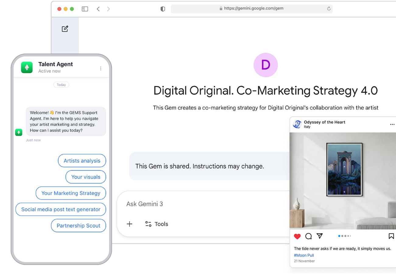Screen dimensions: 396x274
Task: Select the second carousel dot on the post
Action: (x=342, y=236)
